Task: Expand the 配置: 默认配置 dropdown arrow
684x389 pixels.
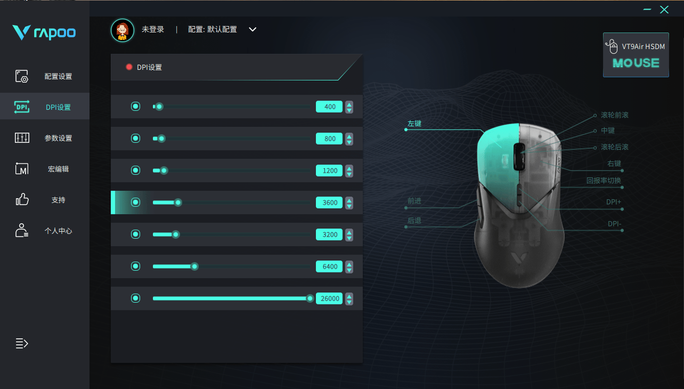Action: point(253,29)
